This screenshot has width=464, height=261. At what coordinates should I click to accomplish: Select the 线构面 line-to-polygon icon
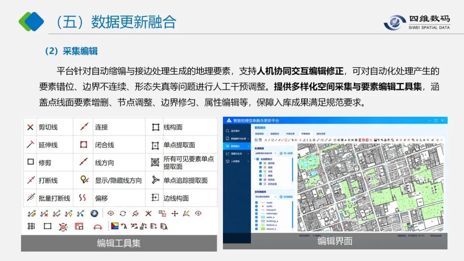pos(156,127)
